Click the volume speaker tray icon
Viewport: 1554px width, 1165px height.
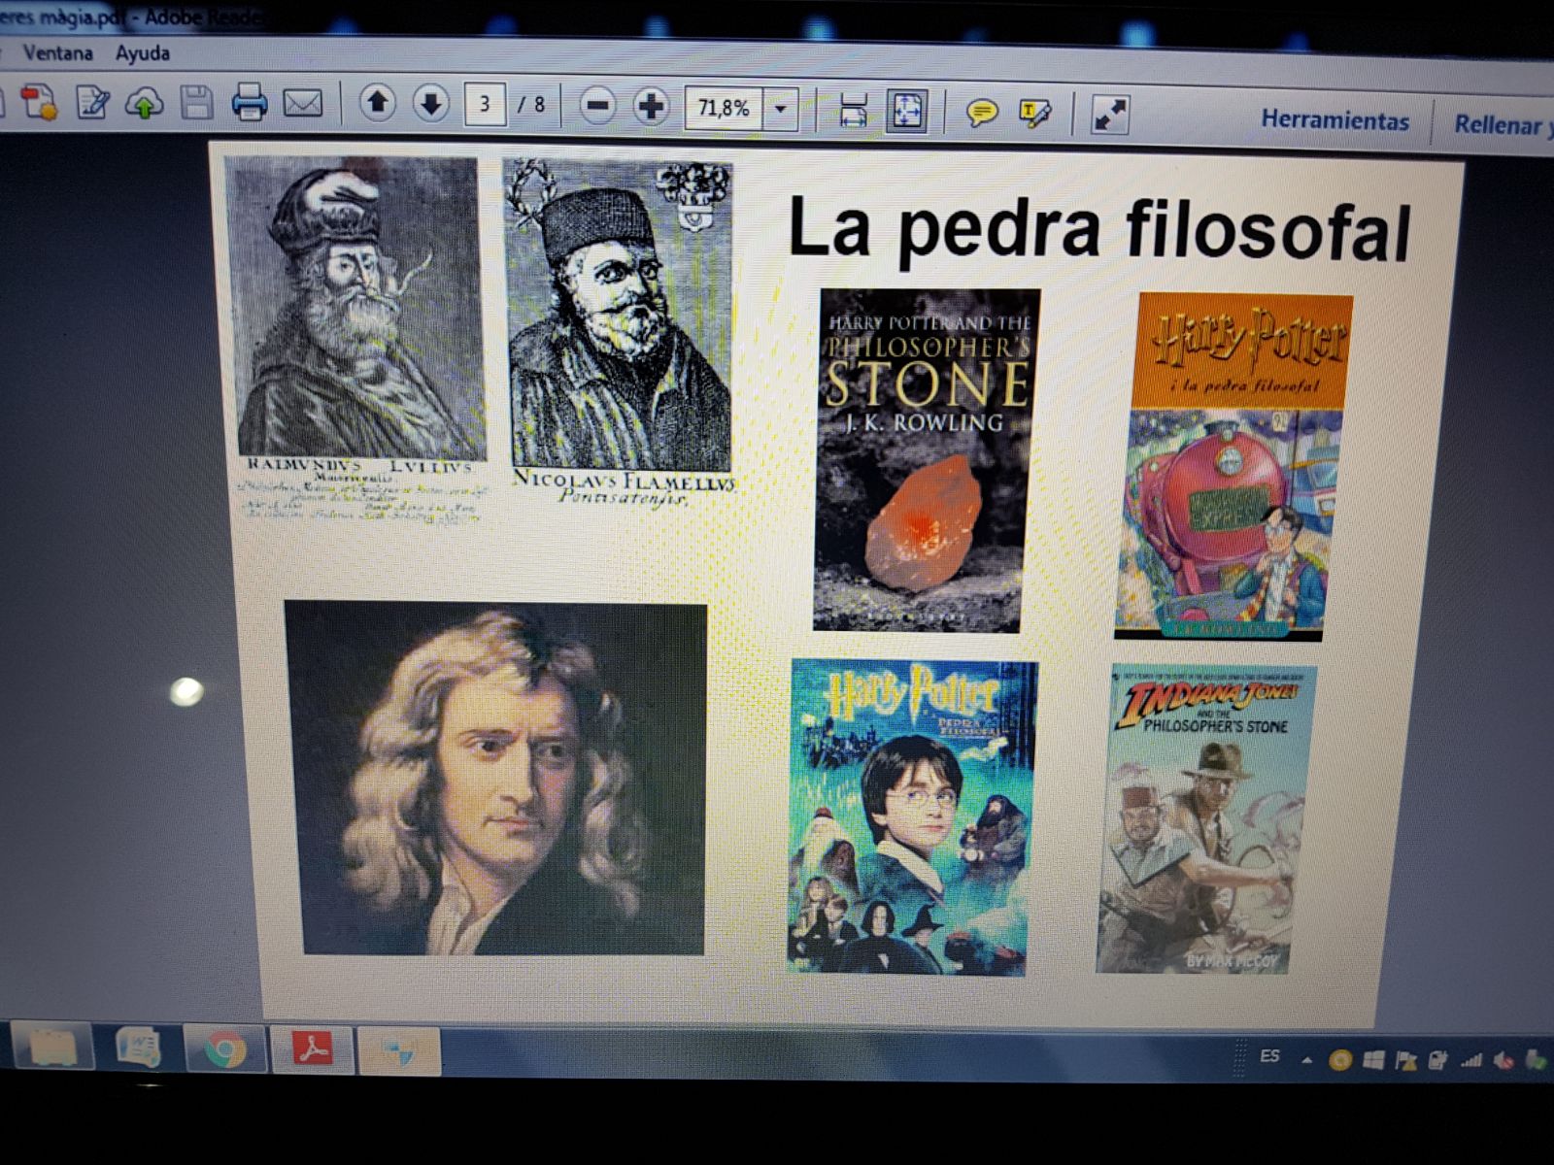[x=1503, y=1060]
